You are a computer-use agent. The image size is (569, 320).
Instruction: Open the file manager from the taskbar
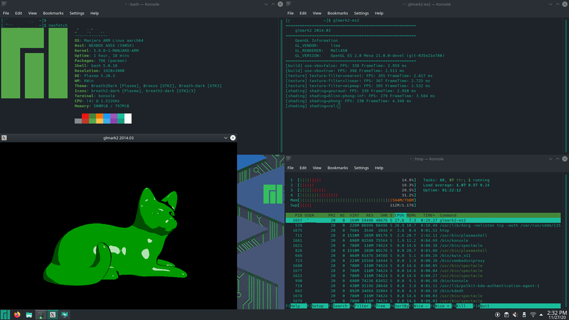(x=28, y=315)
